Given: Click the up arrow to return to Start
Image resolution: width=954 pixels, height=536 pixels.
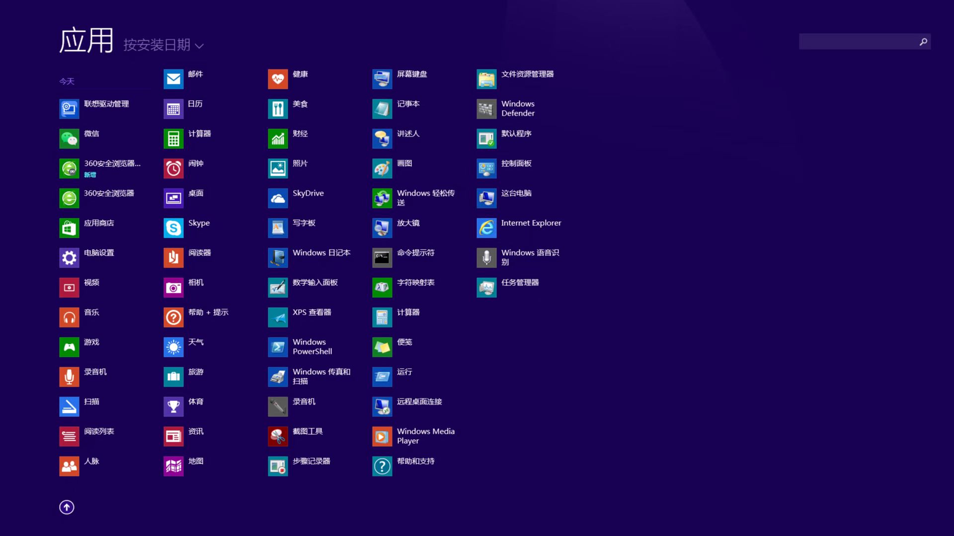Looking at the screenshot, I should coord(67,507).
